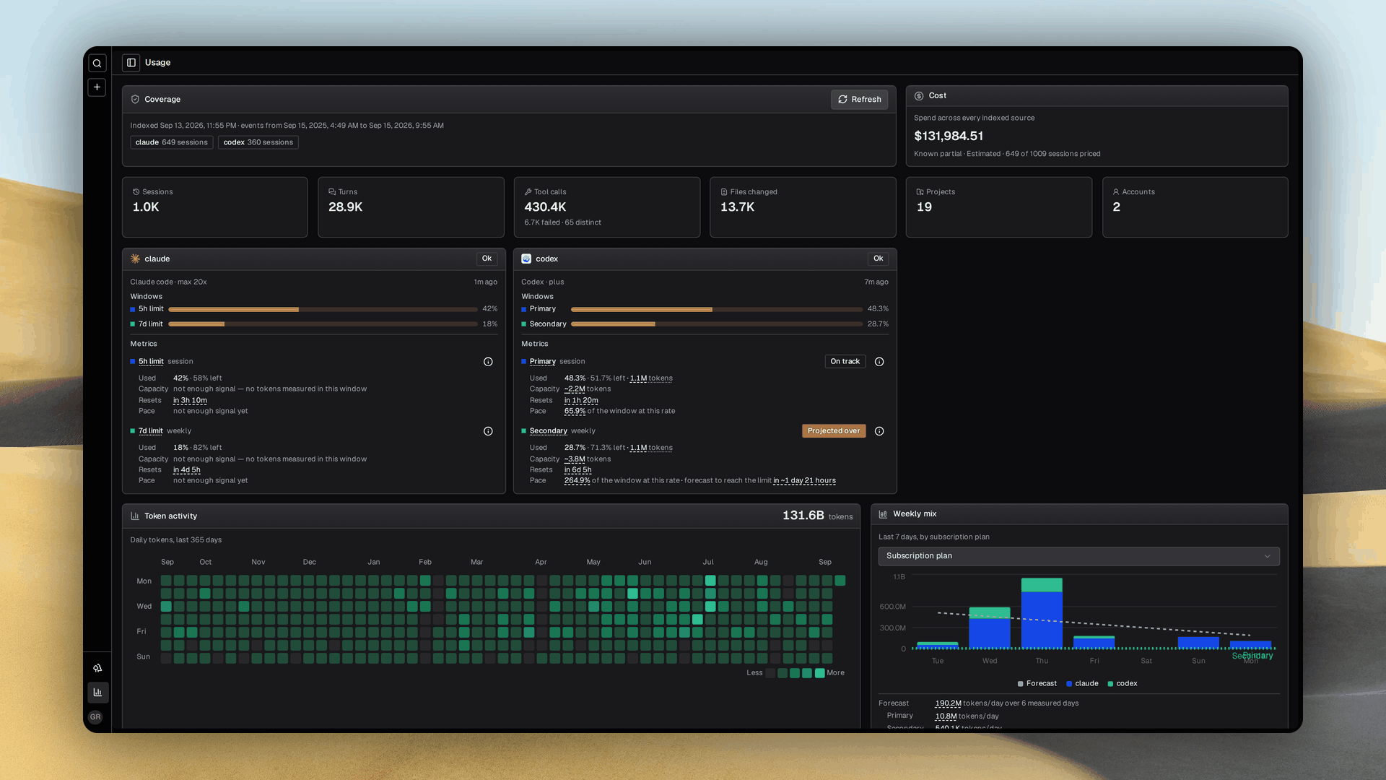
Task: Click the '131.6B' tokens total
Action: pos(803,516)
